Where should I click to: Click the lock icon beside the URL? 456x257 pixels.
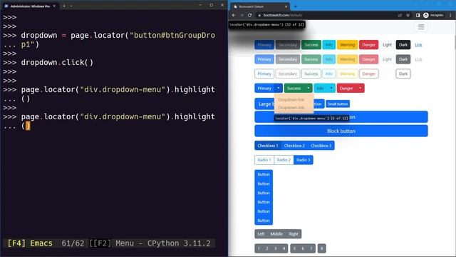point(259,15)
